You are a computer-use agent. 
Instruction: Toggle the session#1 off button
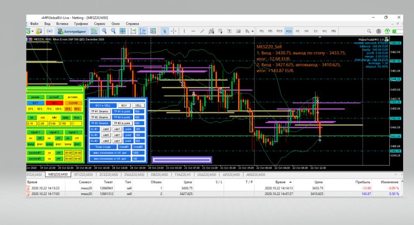[58, 153]
